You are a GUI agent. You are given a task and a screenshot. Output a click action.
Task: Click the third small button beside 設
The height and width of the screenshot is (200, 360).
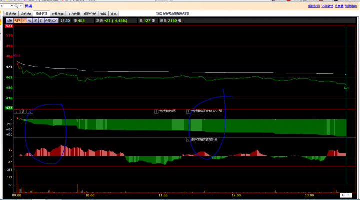click(30, 112)
